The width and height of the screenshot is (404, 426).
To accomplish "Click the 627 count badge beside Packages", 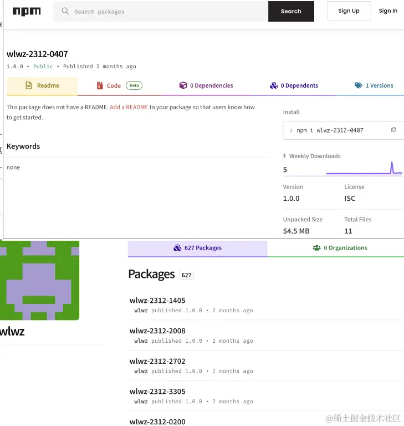I will (187, 275).
